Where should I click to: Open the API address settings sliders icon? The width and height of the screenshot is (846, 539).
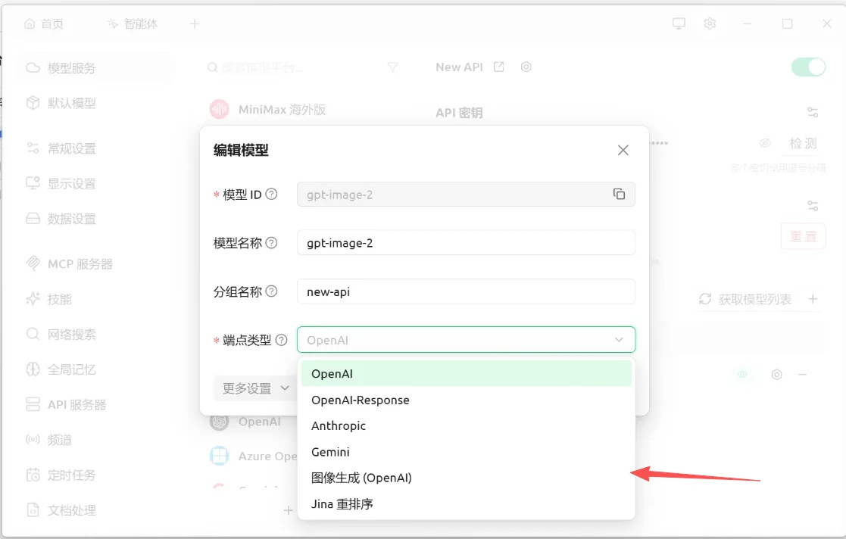point(813,206)
